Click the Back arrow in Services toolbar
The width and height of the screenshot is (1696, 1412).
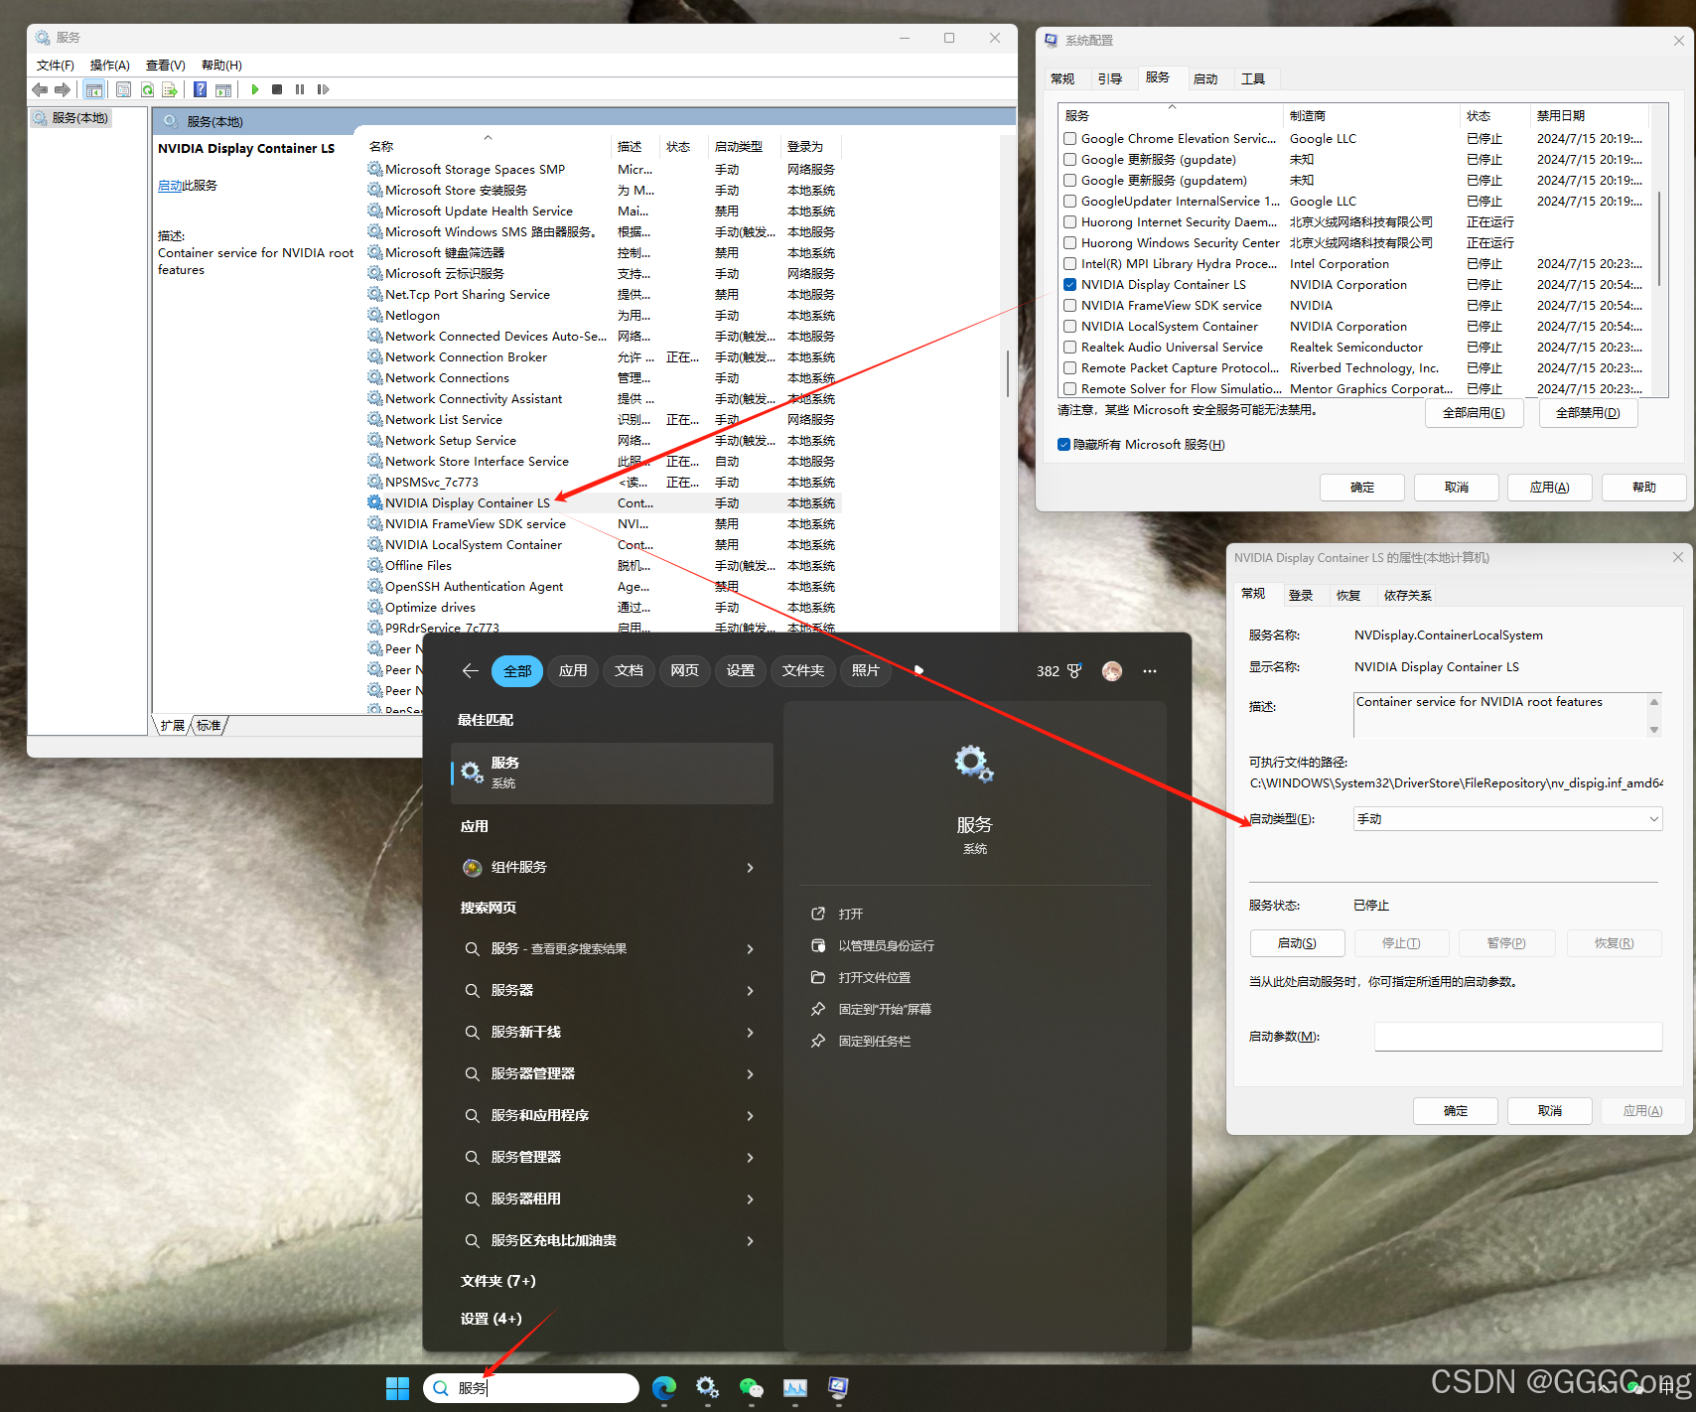pyautogui.click(x=40, y=89)
